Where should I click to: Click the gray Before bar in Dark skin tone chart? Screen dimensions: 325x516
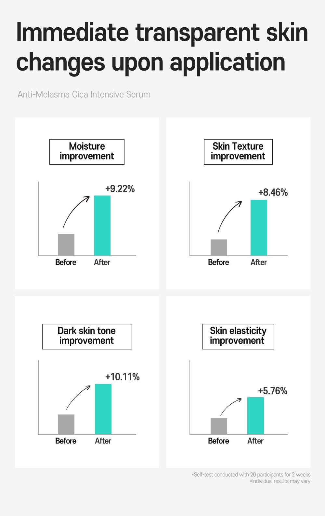tap(66, 424)
